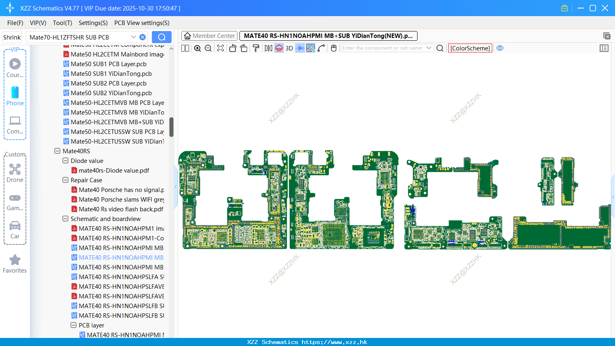Screen dimensions: 615x346
Task: Open component name dropdown list
Action: (x=429, y=48)
